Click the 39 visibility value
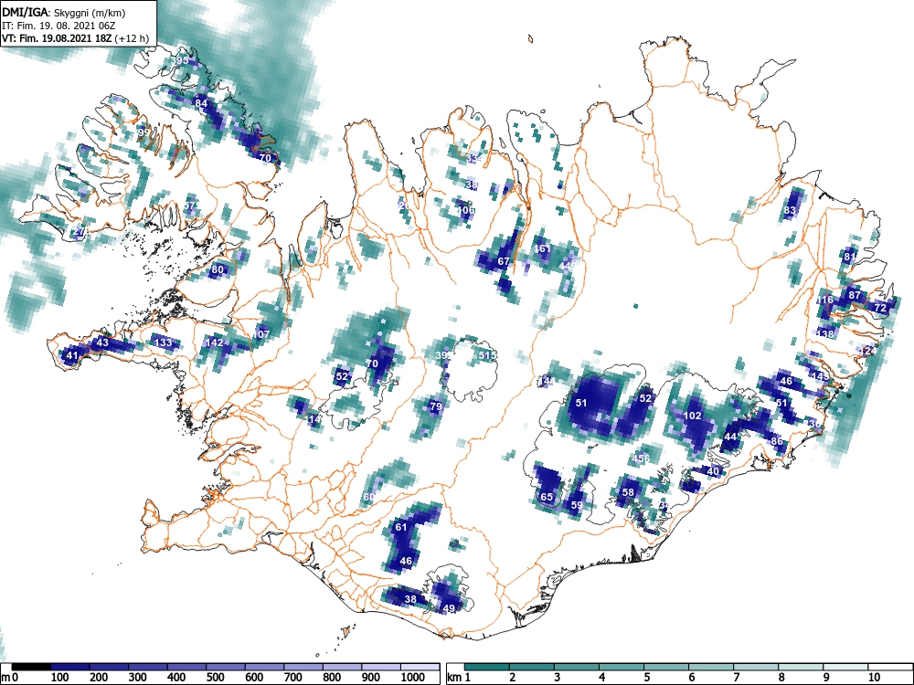The height and width of the screenshot is (685, 914). pyautogui.click(x=441, y=355)
